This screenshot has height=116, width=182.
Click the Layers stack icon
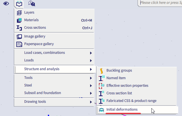coord(19,13)
